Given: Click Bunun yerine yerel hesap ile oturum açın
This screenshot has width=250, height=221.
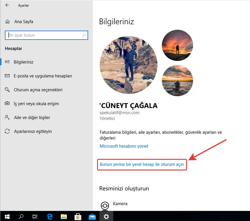Looking at the screenshot, I should point(142,164).
